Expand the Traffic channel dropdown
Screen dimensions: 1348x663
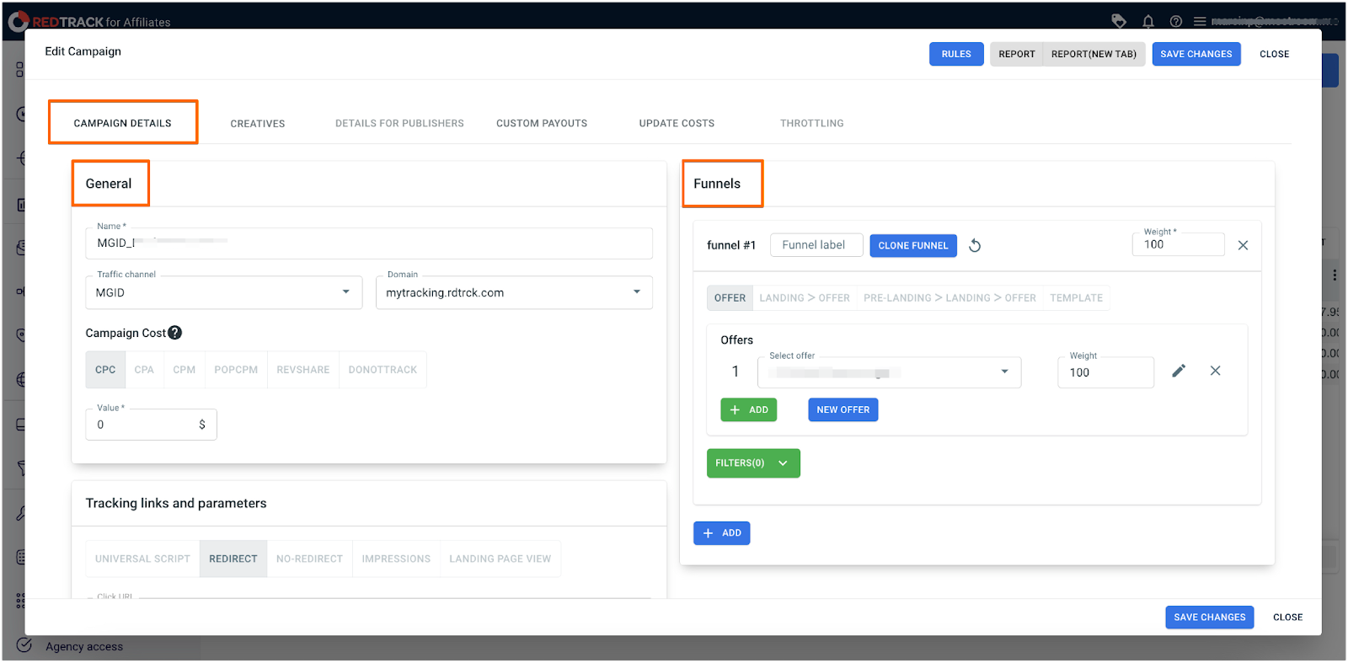[x=223, y=292]
